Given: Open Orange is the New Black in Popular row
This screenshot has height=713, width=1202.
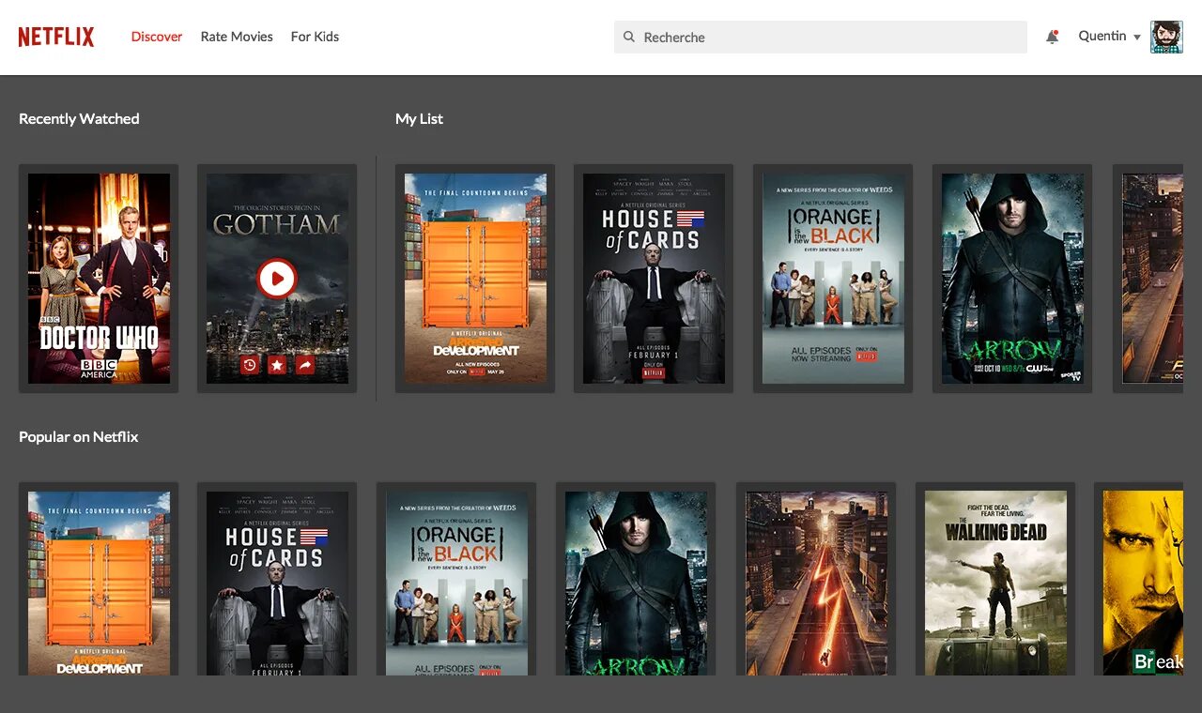Looking at the screenshot, I should [456, 579].
